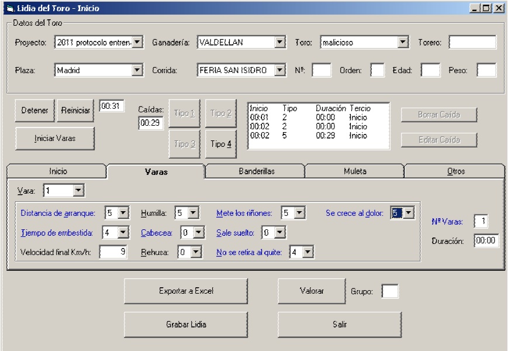Open the Vara number dropdown
This screenshot has width=508, height=351.
[78, 191]
